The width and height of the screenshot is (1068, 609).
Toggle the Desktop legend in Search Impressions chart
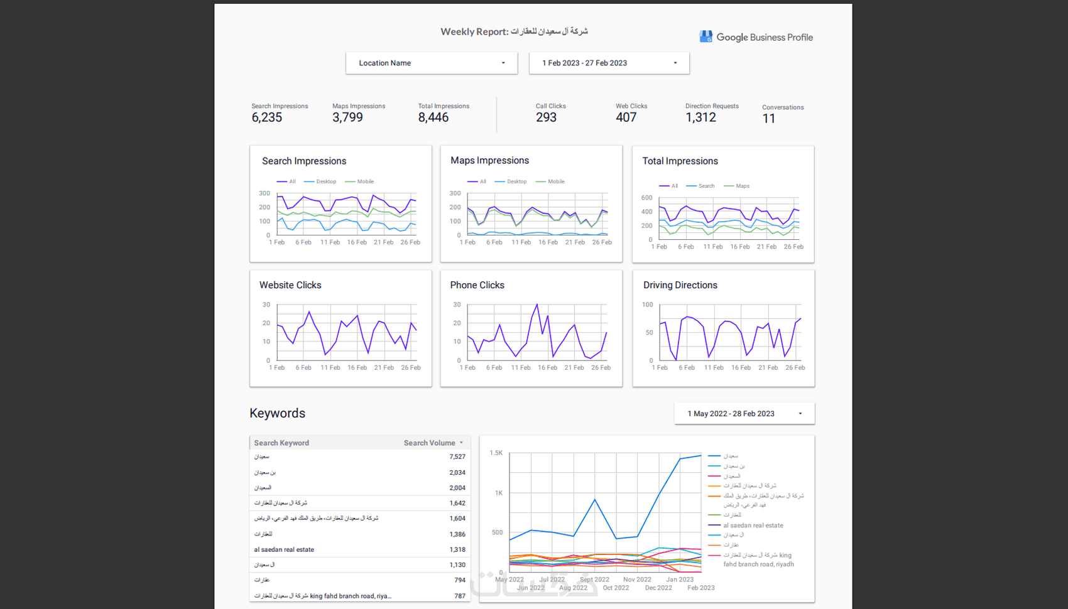point(320,181)
